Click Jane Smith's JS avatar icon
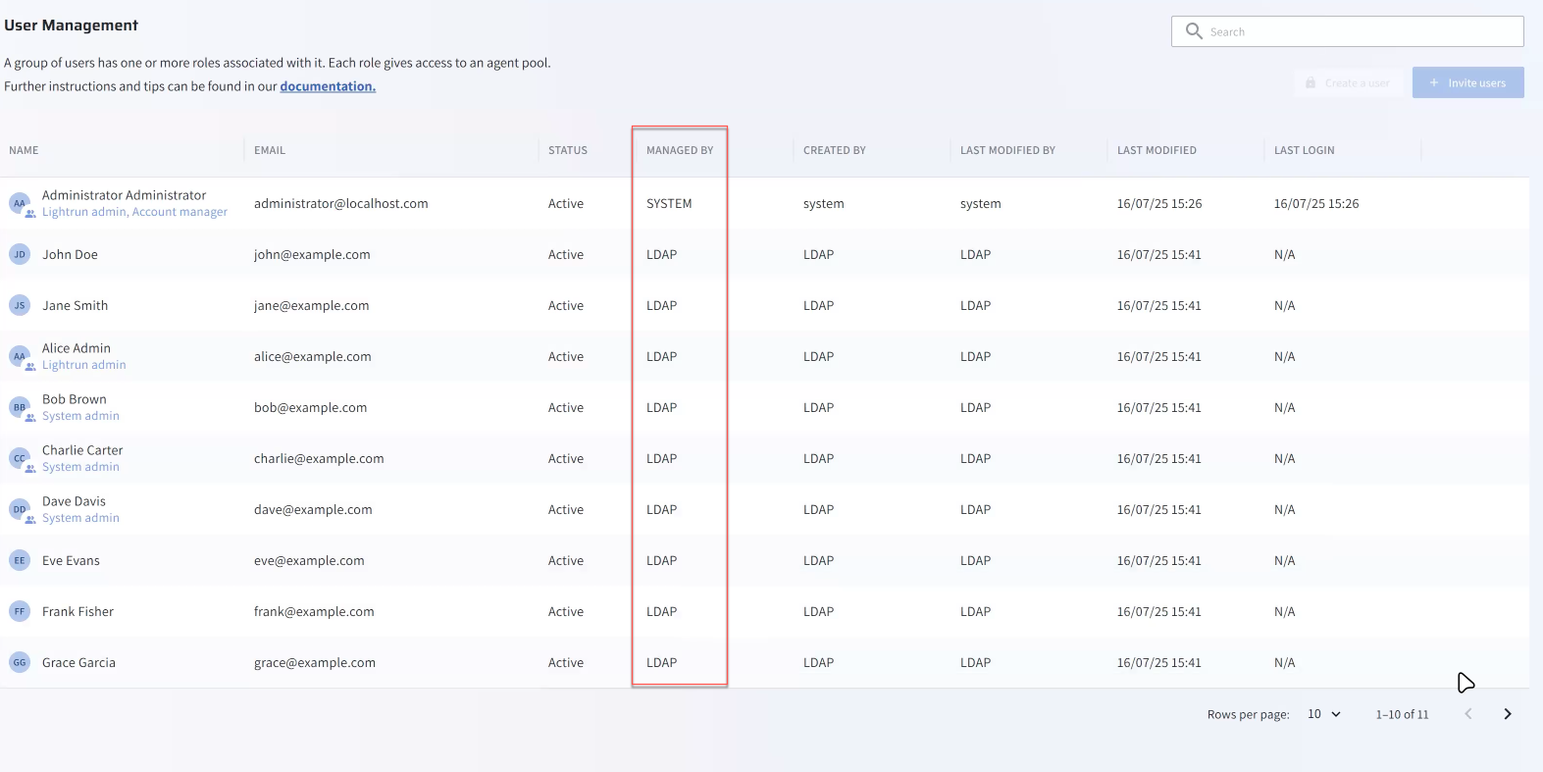 click(x=20, y=305)
